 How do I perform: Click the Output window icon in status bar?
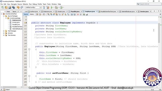coord(4,89)
